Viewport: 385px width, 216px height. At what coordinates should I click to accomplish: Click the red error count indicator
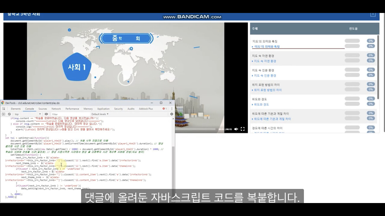165,109
